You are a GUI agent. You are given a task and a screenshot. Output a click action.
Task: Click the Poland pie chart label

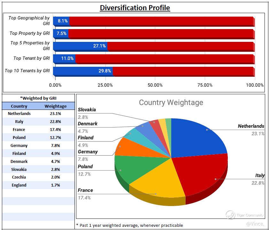(85, 166)
